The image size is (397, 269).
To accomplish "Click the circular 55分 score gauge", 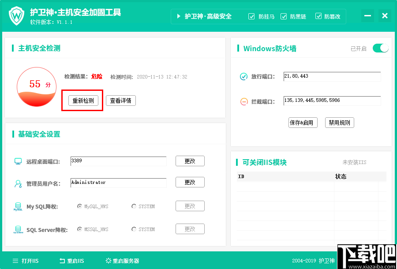I will (37, 86).
